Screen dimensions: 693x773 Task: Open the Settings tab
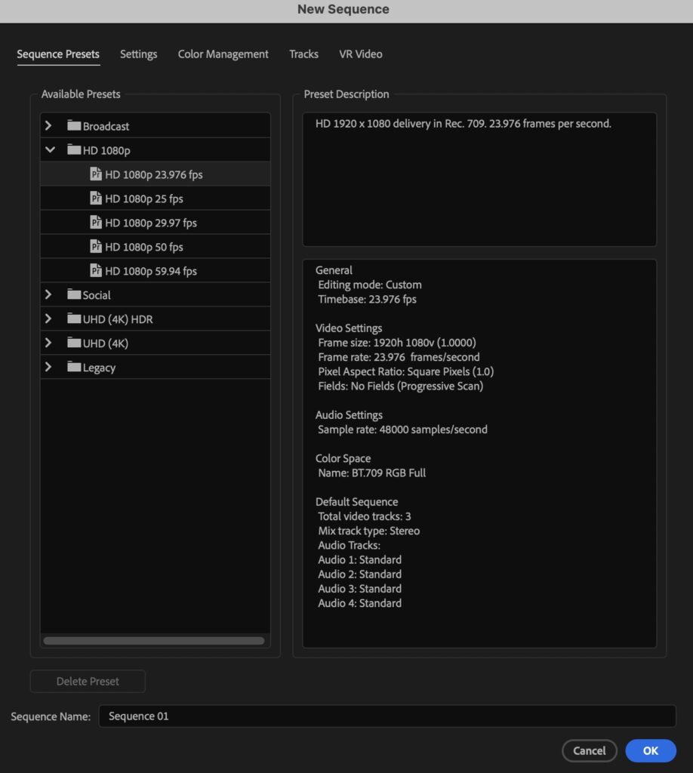(138, 54)
